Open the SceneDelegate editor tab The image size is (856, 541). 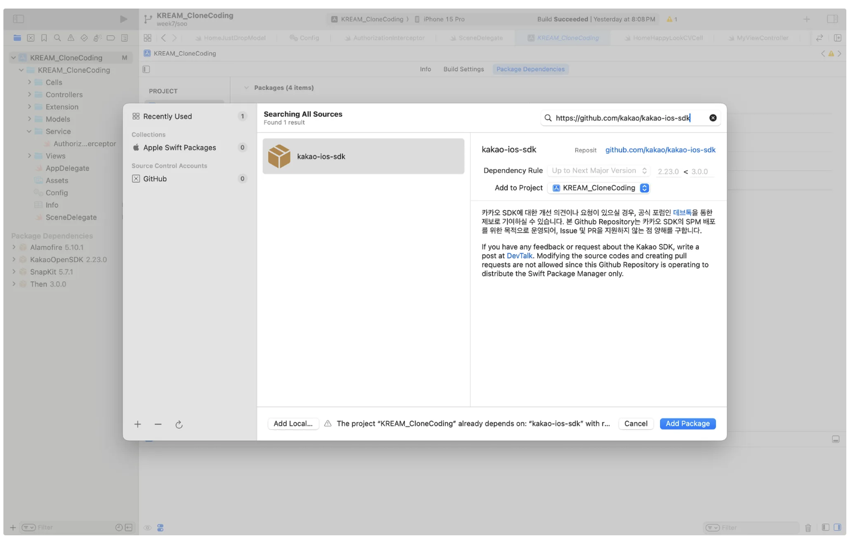(x=476, y=38)
